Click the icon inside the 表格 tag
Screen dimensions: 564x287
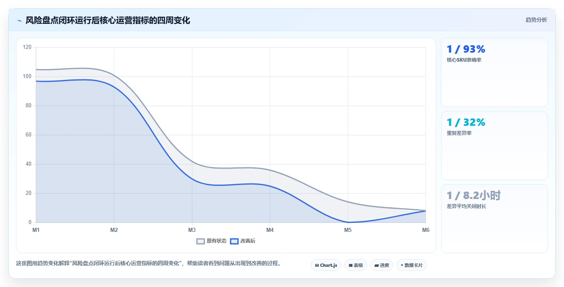point(350,266)
